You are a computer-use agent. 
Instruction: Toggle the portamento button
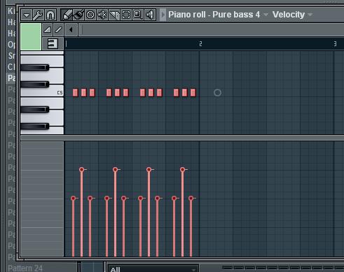click(x=48, y=30)
